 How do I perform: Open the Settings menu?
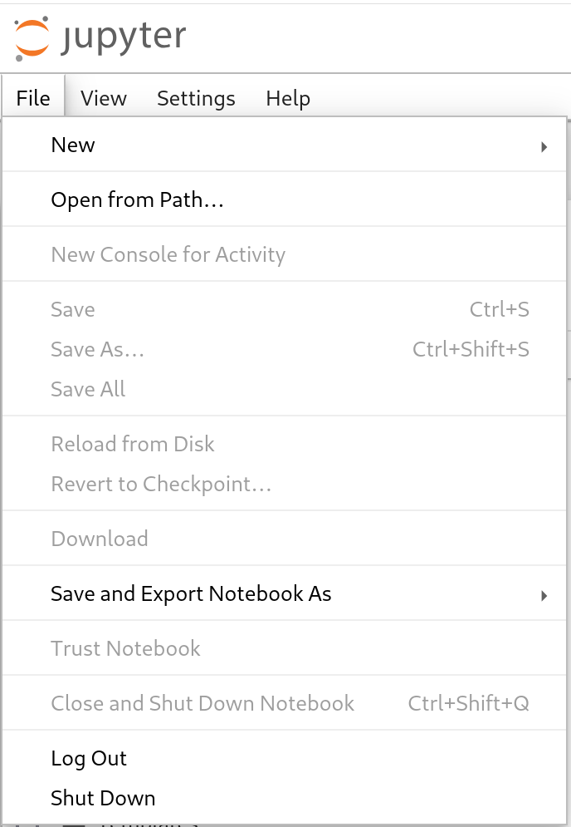tap(196, 98)
